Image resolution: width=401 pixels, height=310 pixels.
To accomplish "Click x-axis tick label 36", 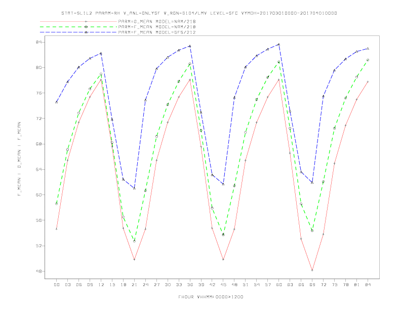I will click(x=190, y=285).
